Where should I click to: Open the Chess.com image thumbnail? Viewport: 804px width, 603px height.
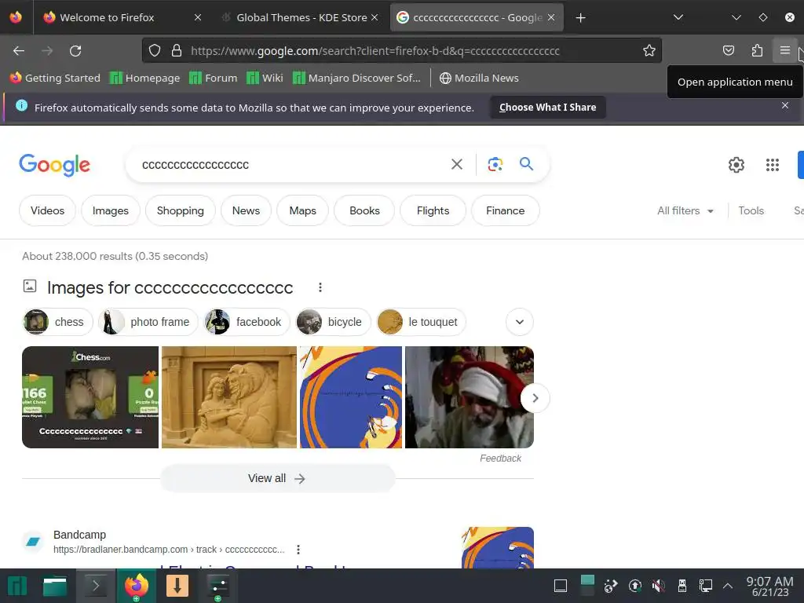[x=90, y=397]
